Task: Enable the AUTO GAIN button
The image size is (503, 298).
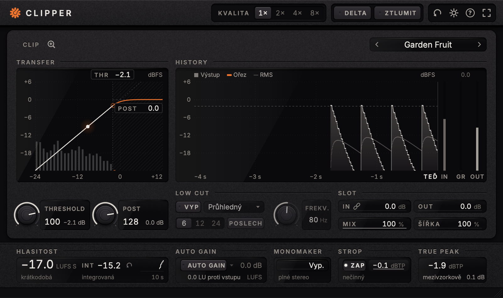Action: pos(204,265)
